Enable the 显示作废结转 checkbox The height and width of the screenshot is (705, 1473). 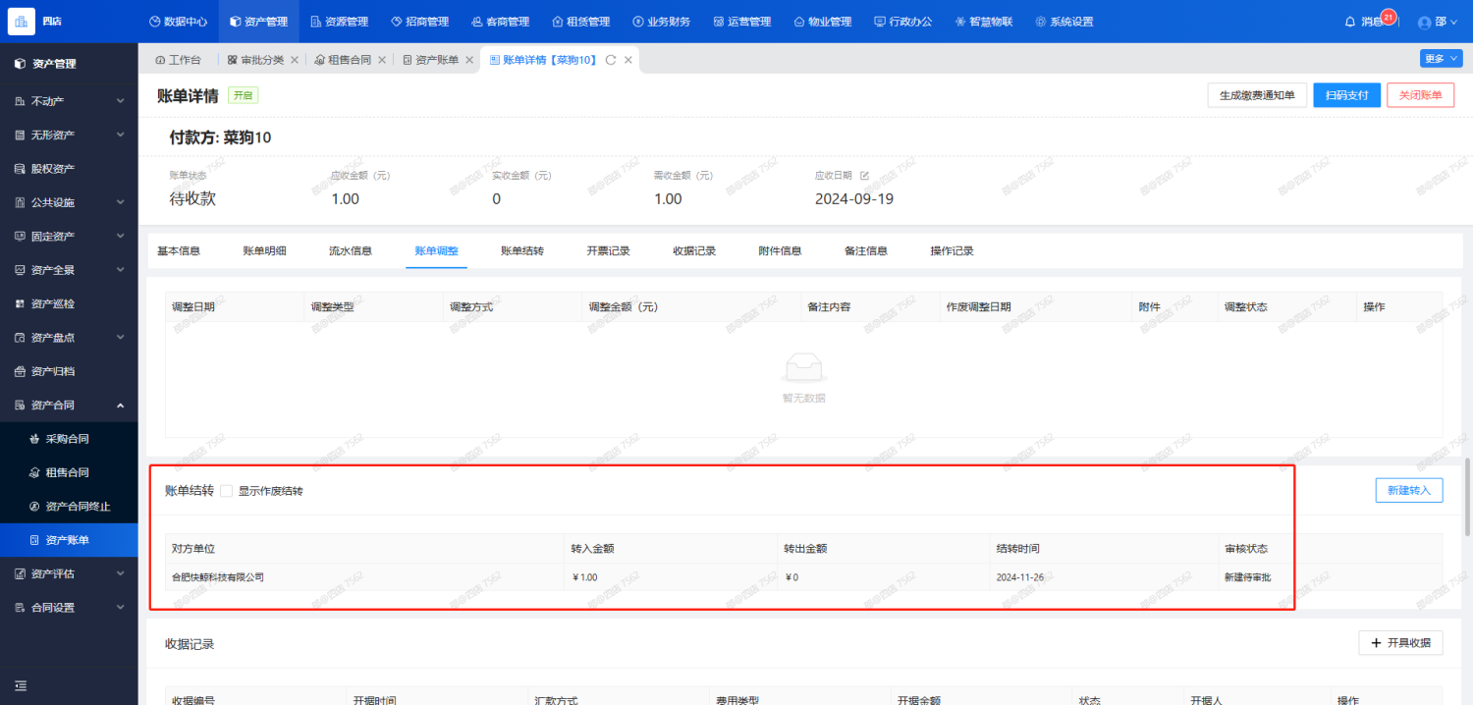(x=227, y=490)
